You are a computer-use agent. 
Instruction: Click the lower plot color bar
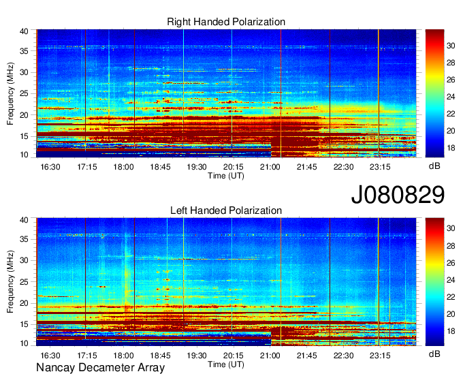[434, 282]
